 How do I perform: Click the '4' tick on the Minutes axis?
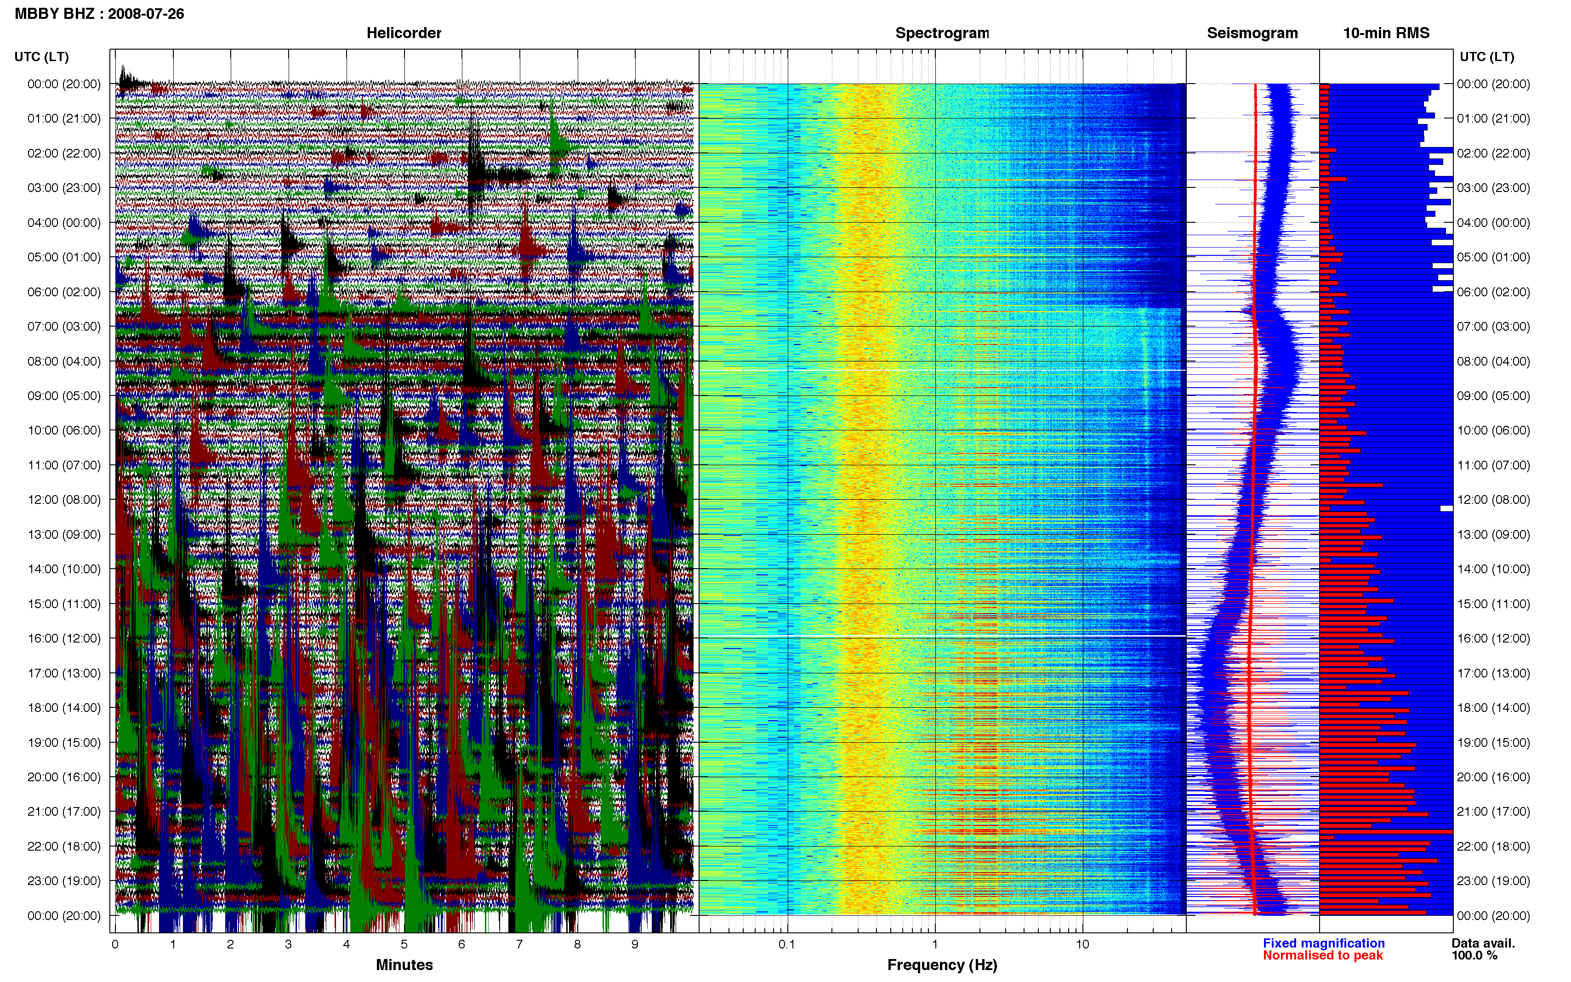[346, 944]
